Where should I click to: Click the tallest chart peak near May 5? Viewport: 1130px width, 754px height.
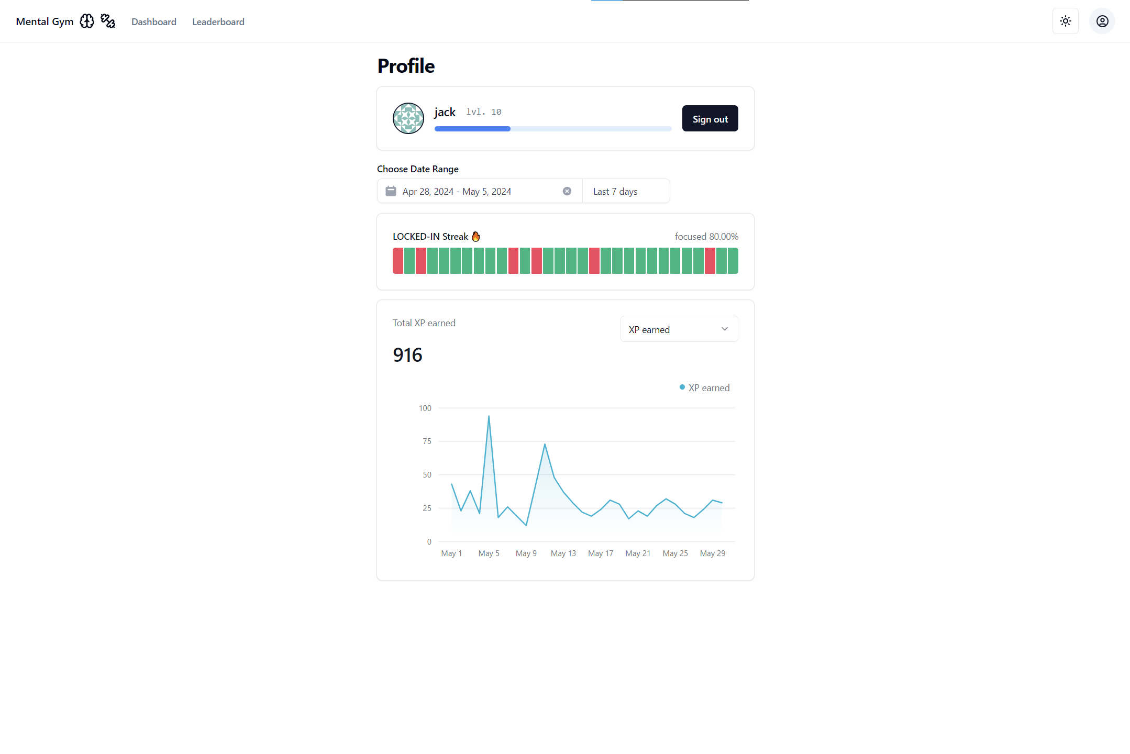pyautogui.click(x=489, y=416)
